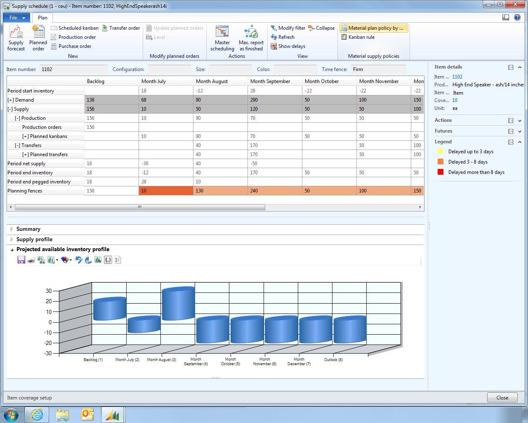Open chart type dropdown in chart toolbar
528x423 pixels.
(x=53, y=260)
